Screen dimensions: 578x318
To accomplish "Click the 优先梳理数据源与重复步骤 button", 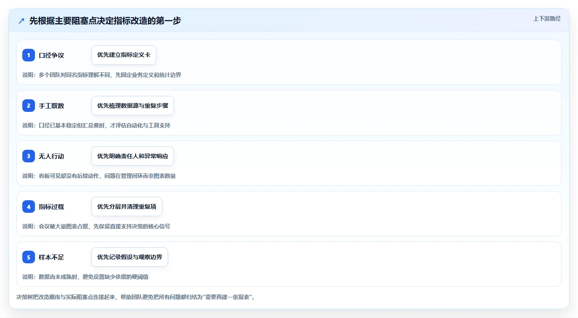I will [133, 106].
